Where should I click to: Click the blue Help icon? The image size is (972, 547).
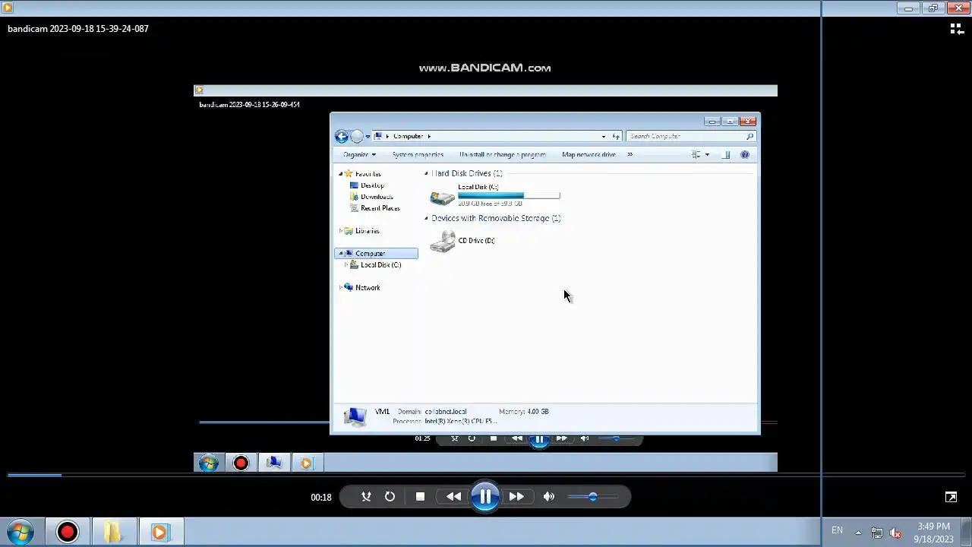(x=744, y=154)
